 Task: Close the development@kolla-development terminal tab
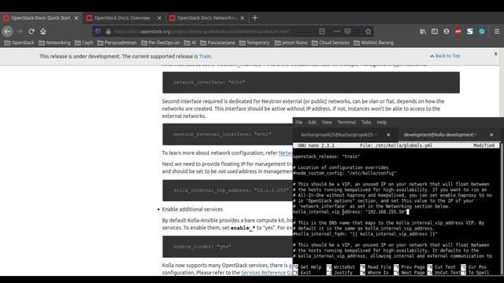coord(491,134)
